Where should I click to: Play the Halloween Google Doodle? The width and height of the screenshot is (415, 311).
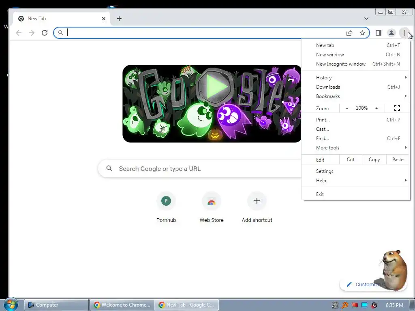coord(216,87)
